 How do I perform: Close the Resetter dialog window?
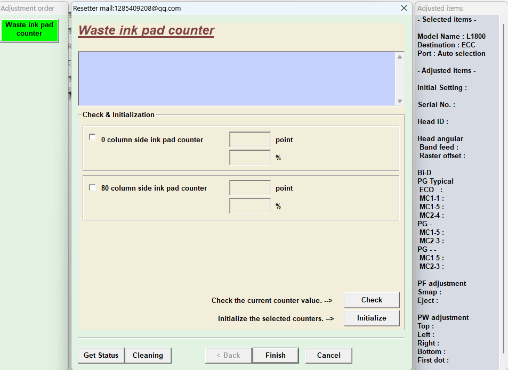404,8
